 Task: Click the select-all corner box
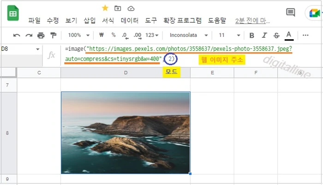point(8,72)
